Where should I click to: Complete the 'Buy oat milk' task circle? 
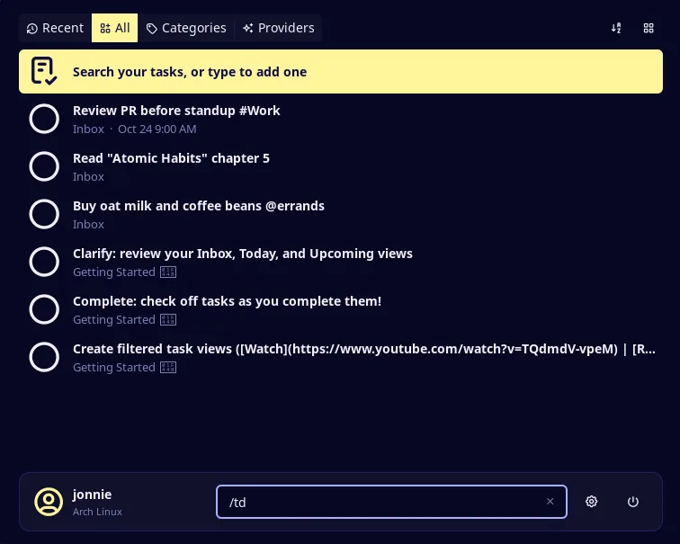(x=44, y=214)
